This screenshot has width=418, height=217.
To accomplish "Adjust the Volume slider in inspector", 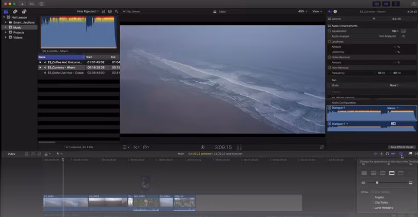I will (x=374, y=19).
